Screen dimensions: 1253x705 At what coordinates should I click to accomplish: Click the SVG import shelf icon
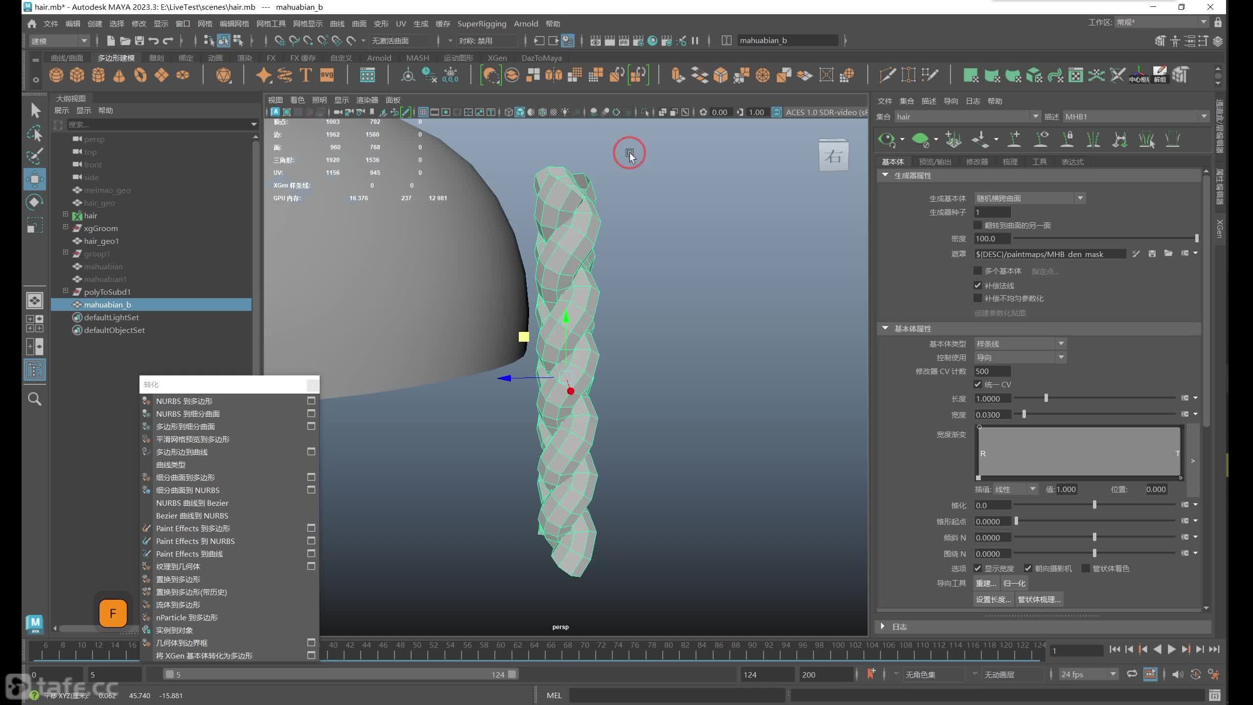(x=326, y=75)
